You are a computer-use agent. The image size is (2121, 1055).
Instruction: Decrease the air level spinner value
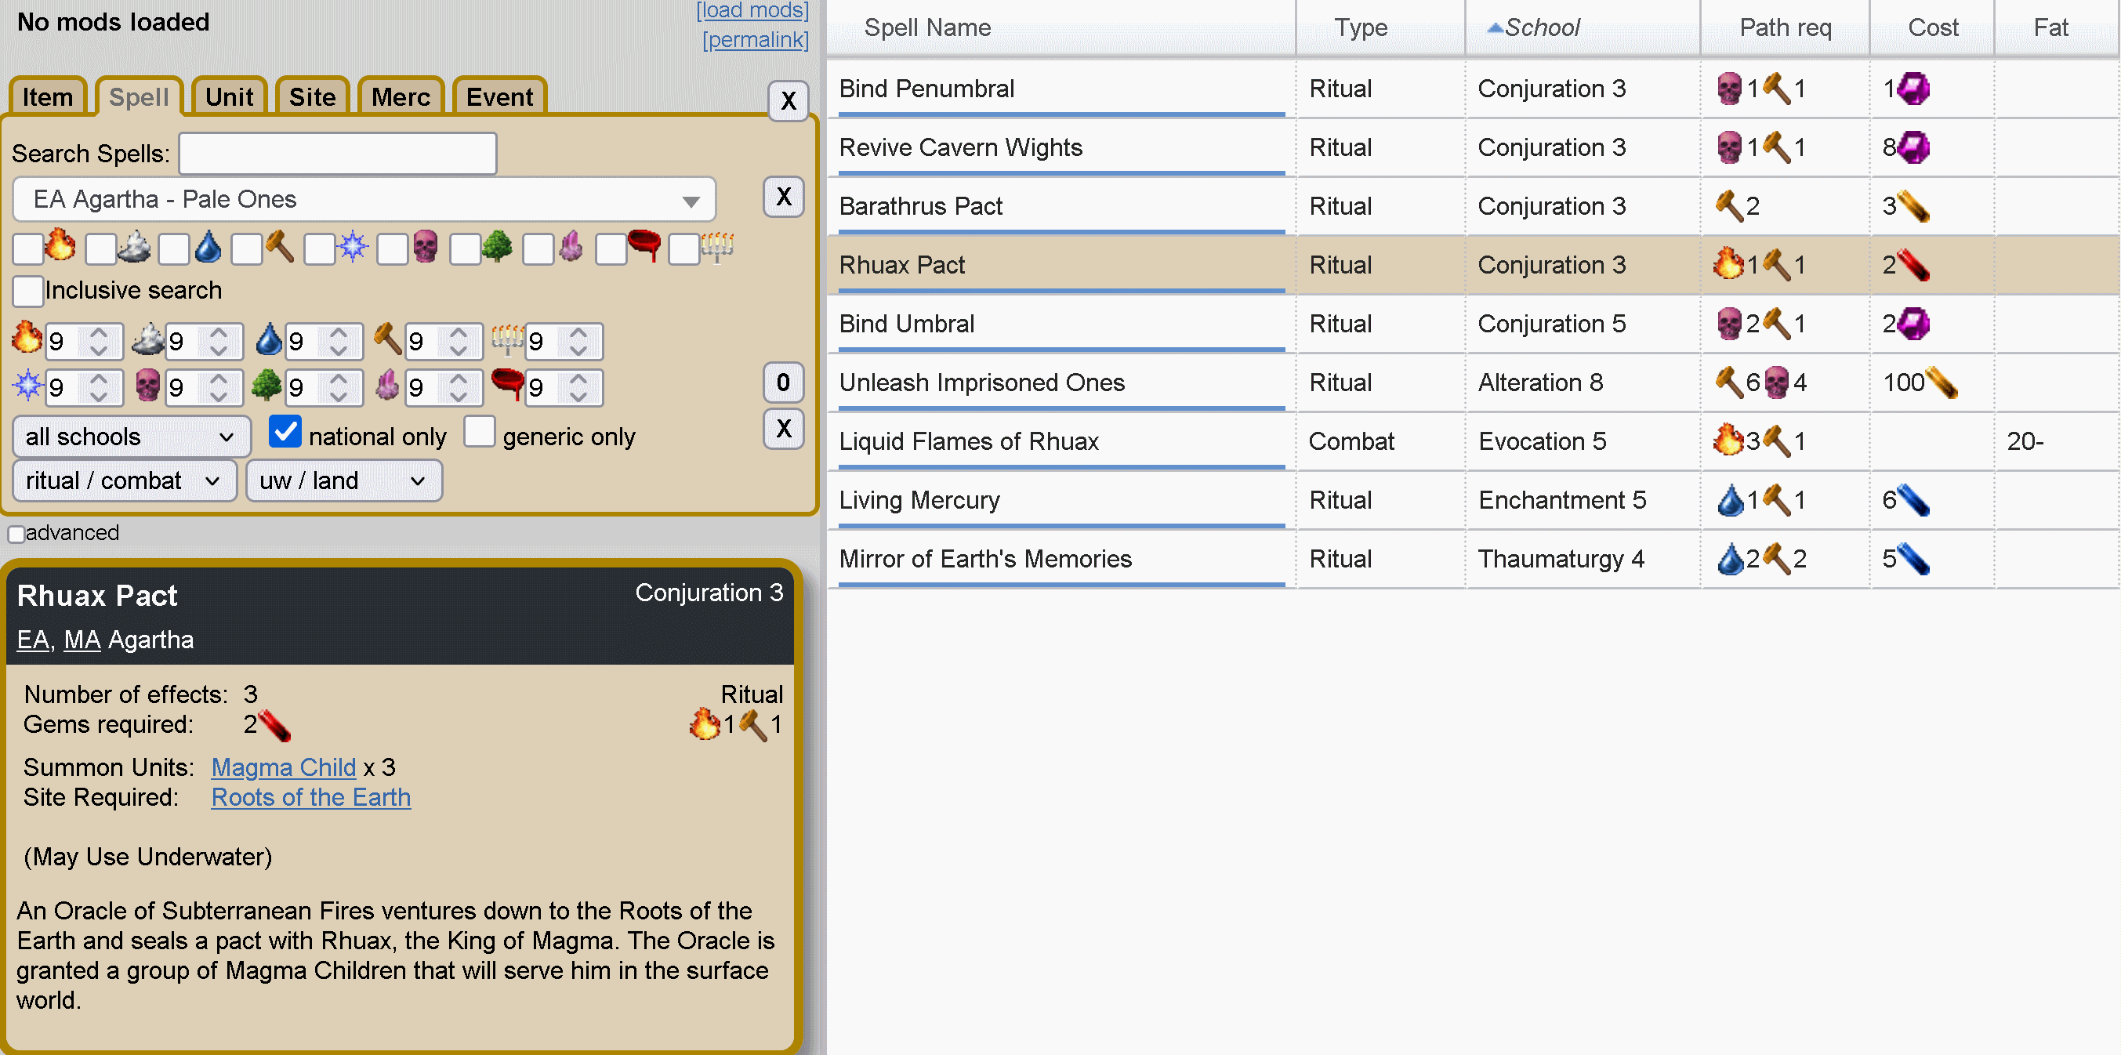218,350
